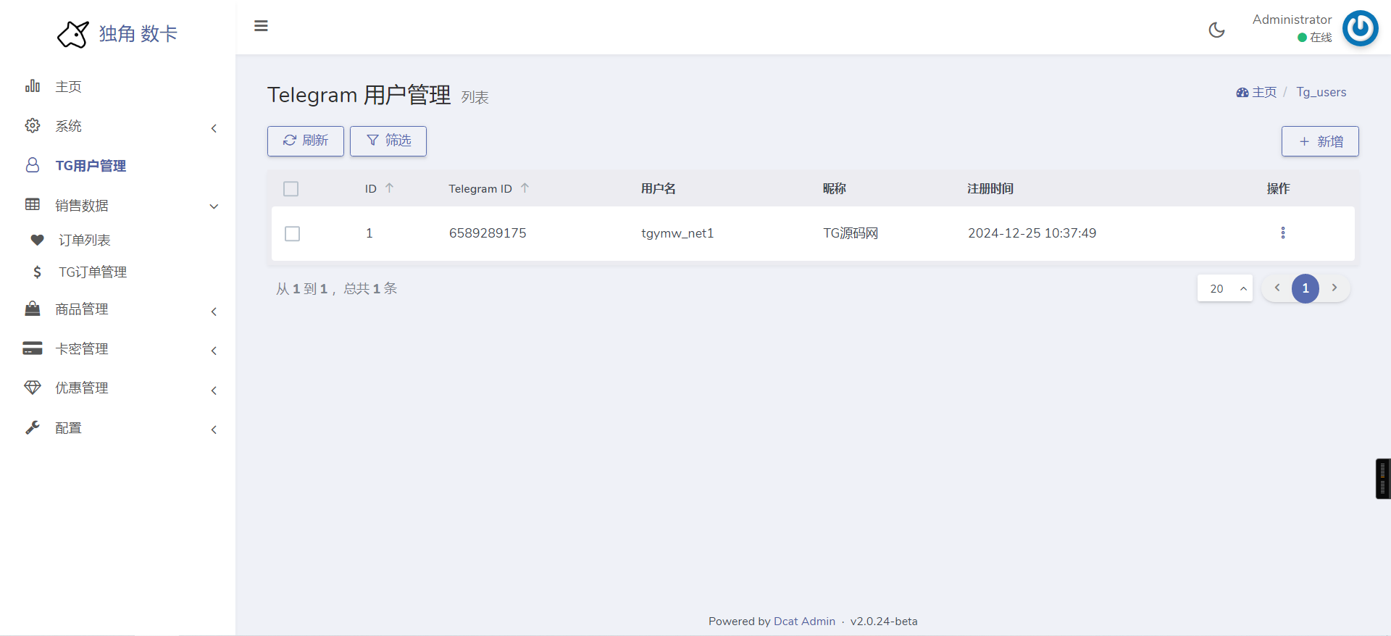Open TG订单管理 in the sidebar
The image size is (1391, 636).
tap(93, 272)
